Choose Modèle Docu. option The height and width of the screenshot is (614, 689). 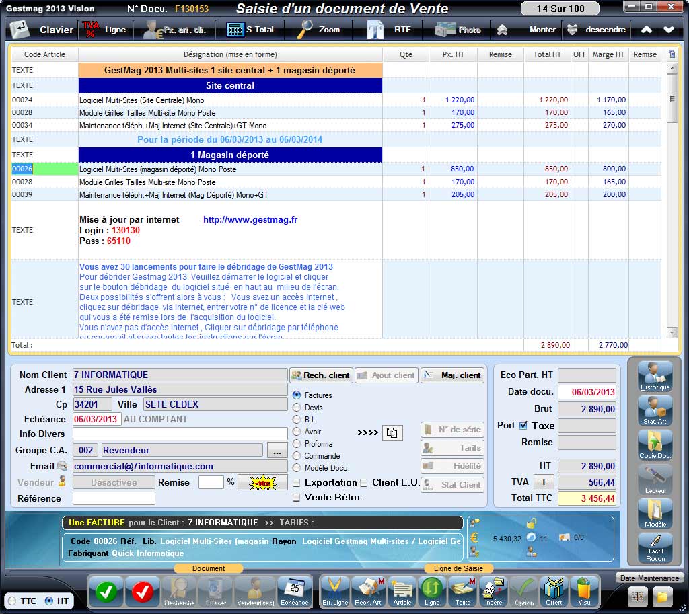click(297, 468)
